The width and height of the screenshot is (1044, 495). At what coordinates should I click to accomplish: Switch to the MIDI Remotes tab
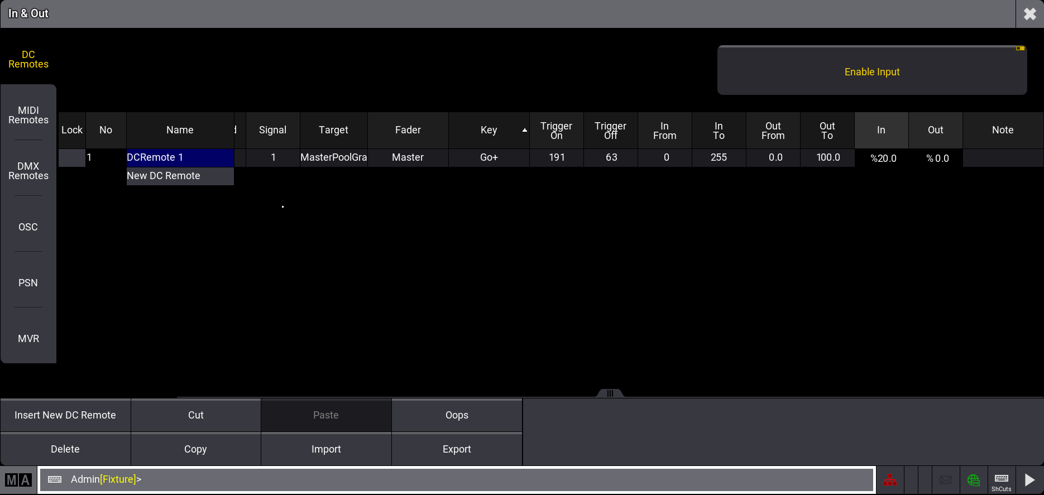pos(28,116)
